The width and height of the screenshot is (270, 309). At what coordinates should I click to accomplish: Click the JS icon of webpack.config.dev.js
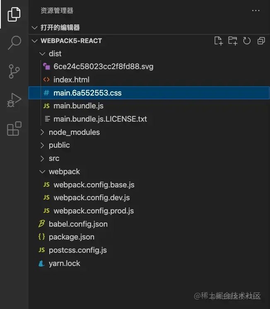click(x=46, y=197)
